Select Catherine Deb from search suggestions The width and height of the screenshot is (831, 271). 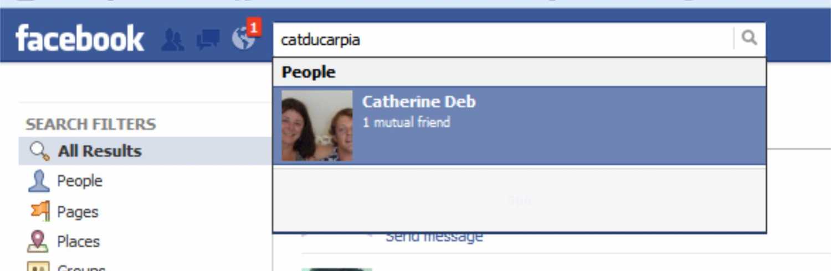click(520, 126)
